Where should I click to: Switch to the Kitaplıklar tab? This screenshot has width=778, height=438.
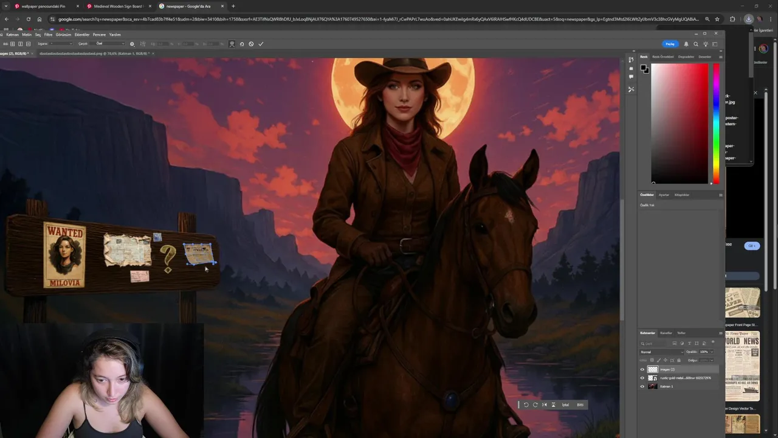(x=682, y=195)
